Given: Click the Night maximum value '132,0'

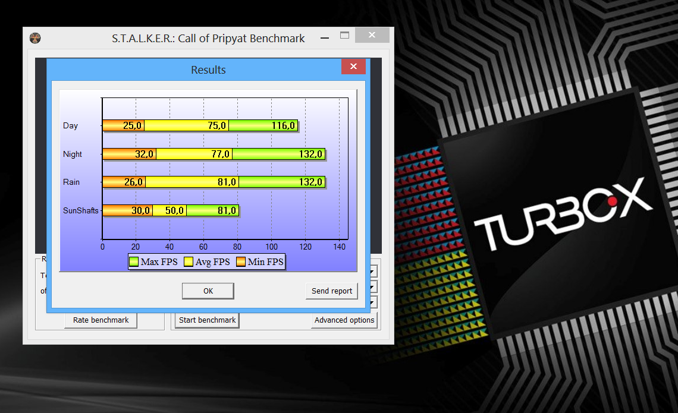Looking at the screenshot, I should [310, 155].
